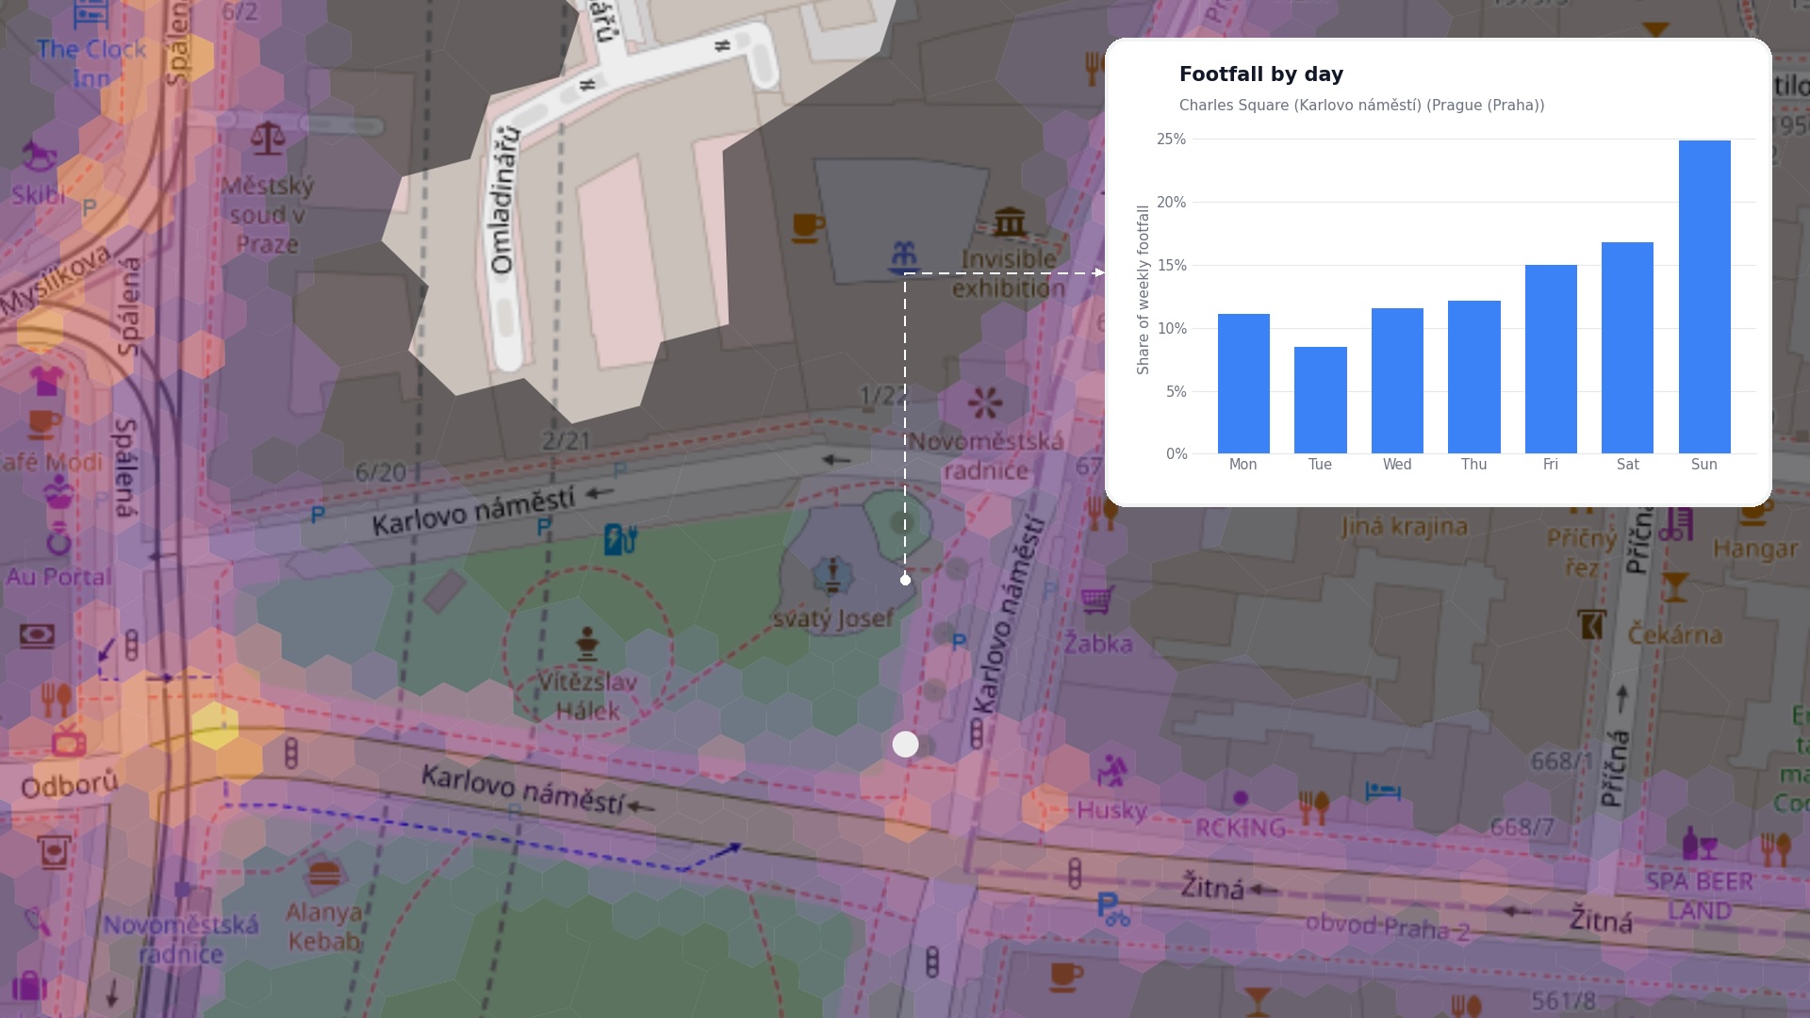
Task: Click the t-shirt clothing shop icon
Action: 45,381
